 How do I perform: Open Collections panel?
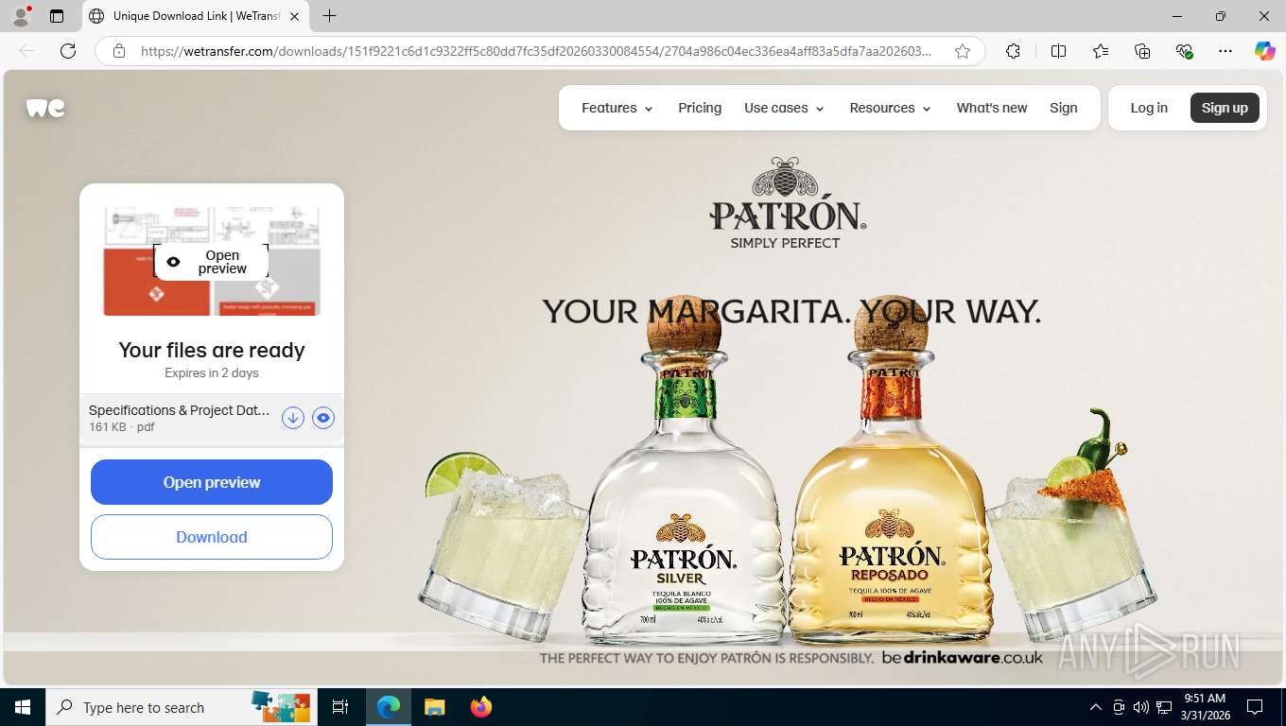(1142, 51)
